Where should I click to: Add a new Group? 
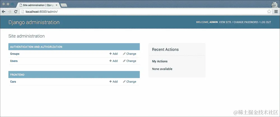pyautogui.click(x=114, y=54)
